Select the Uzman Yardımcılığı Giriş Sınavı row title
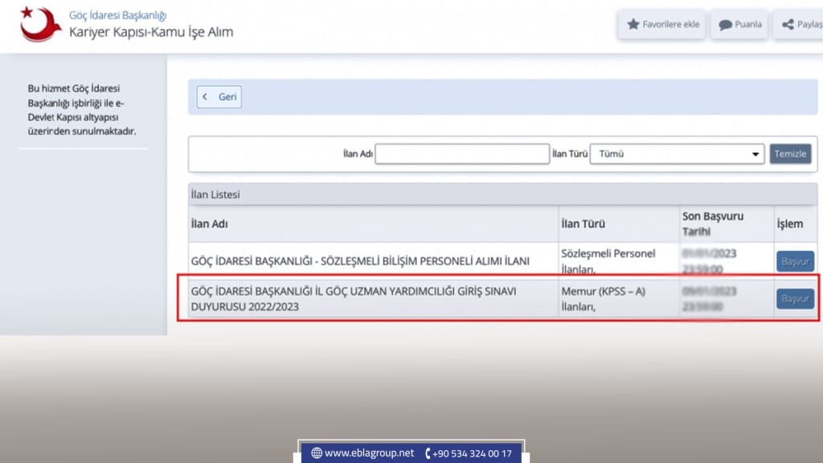Viewport: 823px width, 463px height. pyautogui.click(x=354, y=298)
